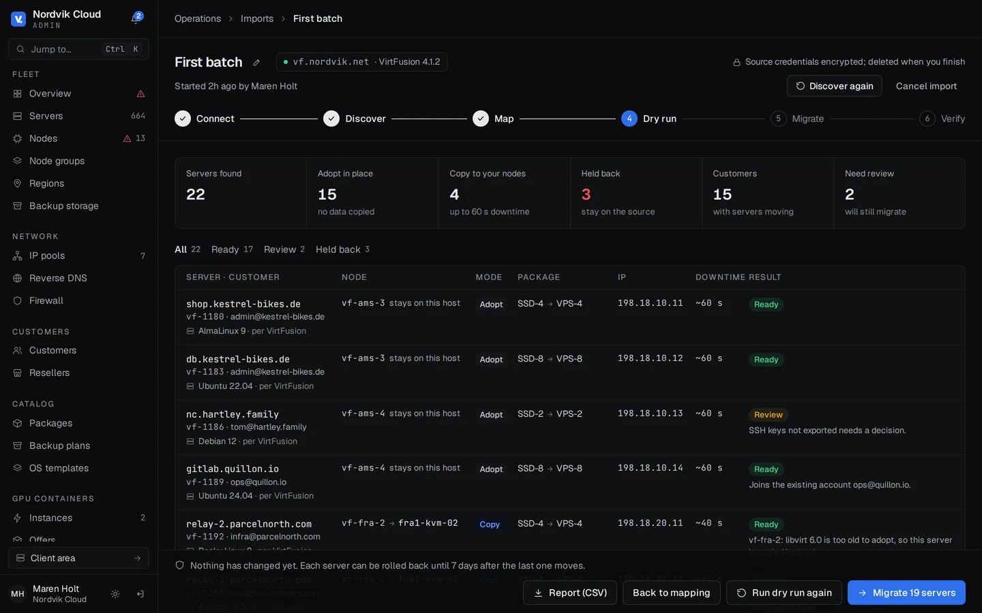This screenshot has height=613, width=982.
Task: Click the Packages box icon
Action: [x=18, y=423]
